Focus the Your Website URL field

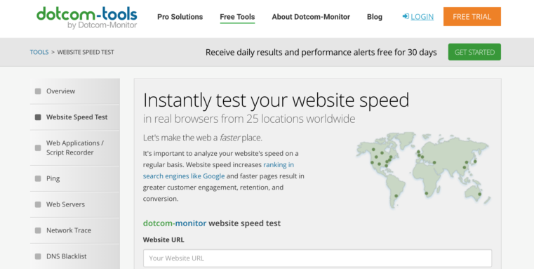[x=317, y=258]
